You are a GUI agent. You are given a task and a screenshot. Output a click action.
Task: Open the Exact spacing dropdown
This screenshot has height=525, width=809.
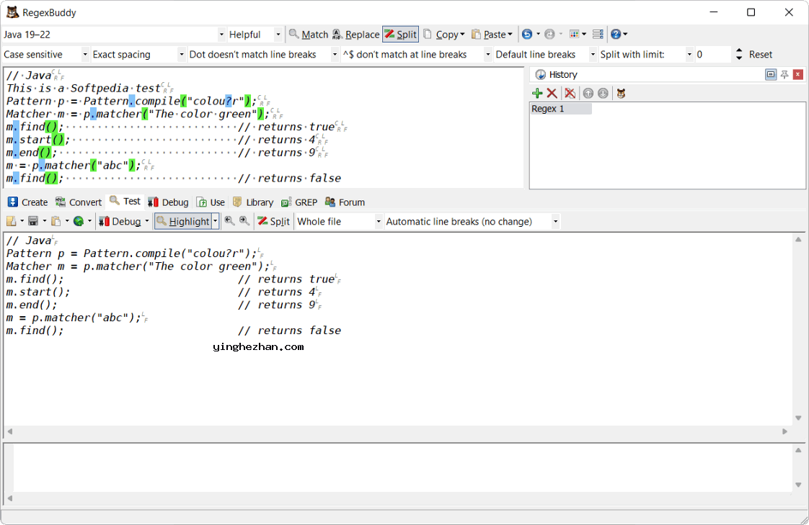pos(181,55)
